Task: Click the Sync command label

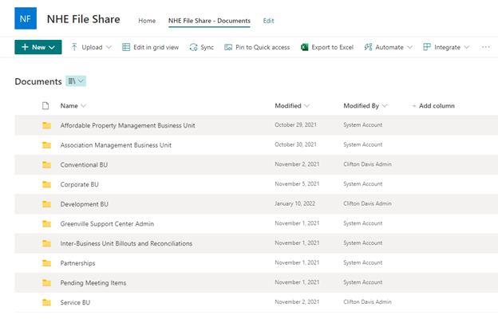Action: coord(207,47)
